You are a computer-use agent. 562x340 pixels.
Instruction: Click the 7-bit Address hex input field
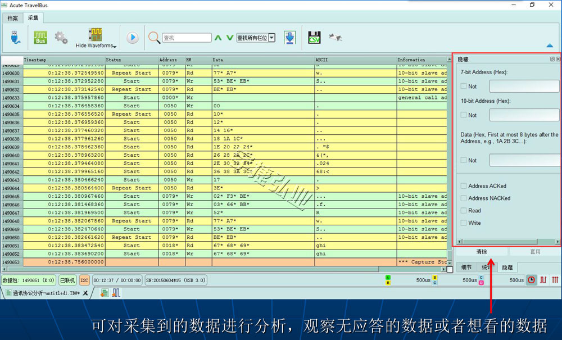pyautogui.click(x=524, y=87)
